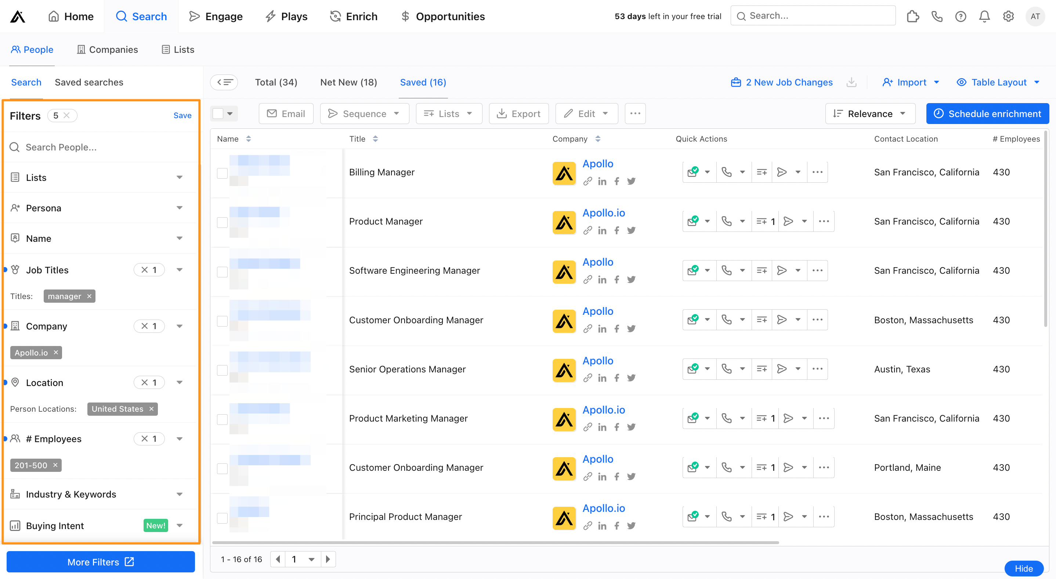This screenshot has height=579, width=1056.
Task: Focus the Search People input field
Action: 101,147
